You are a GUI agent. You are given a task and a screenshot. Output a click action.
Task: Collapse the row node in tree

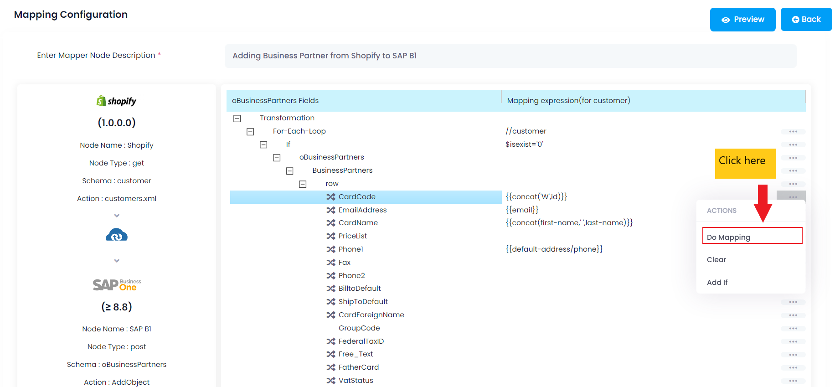[303, 184]
